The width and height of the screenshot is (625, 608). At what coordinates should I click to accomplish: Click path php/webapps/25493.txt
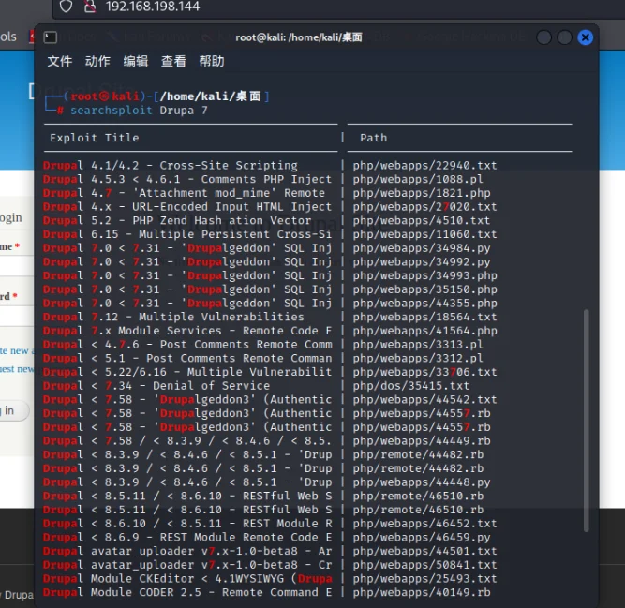(424, 579)
